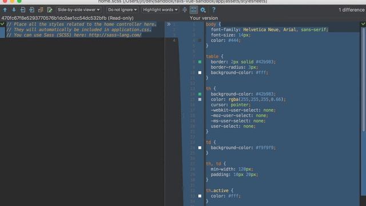Click the right pane vertical scrollbar
366x206 pixels.
(x=364, y=80)
